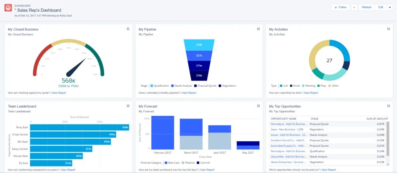Refresh the dashboard
Image resolution: width=397 pixels, height=173 pixels.
coord(367,7)
